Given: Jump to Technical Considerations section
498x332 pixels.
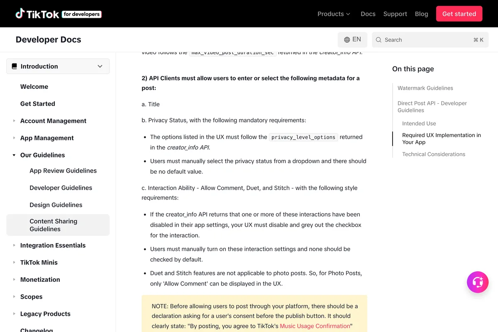Looking at the screenshot, I should [434, 154].
